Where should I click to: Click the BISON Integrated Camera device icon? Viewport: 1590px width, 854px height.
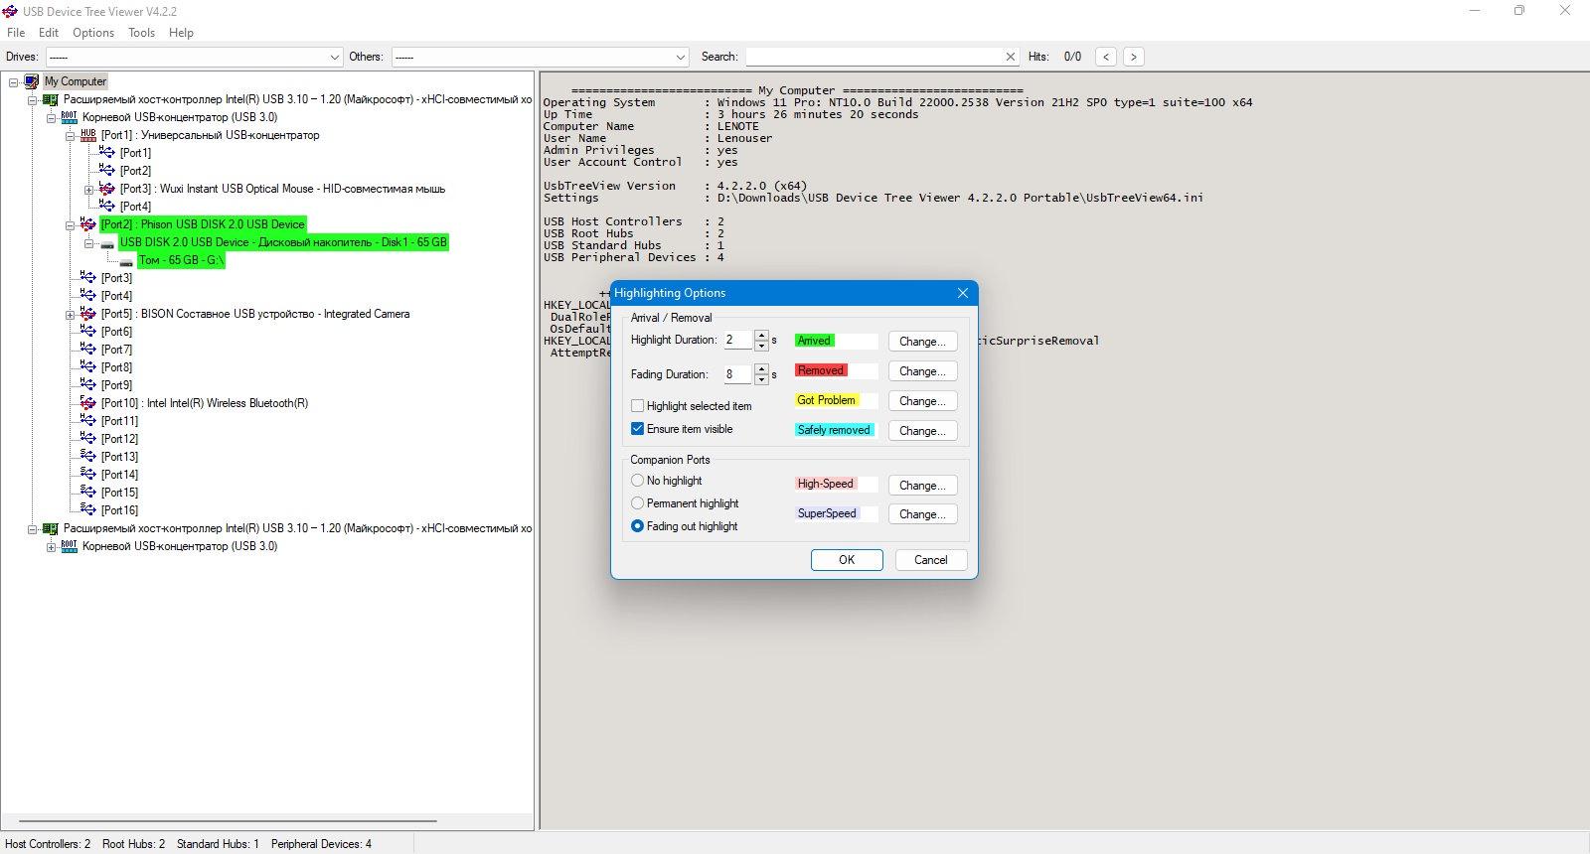point(88,314)
